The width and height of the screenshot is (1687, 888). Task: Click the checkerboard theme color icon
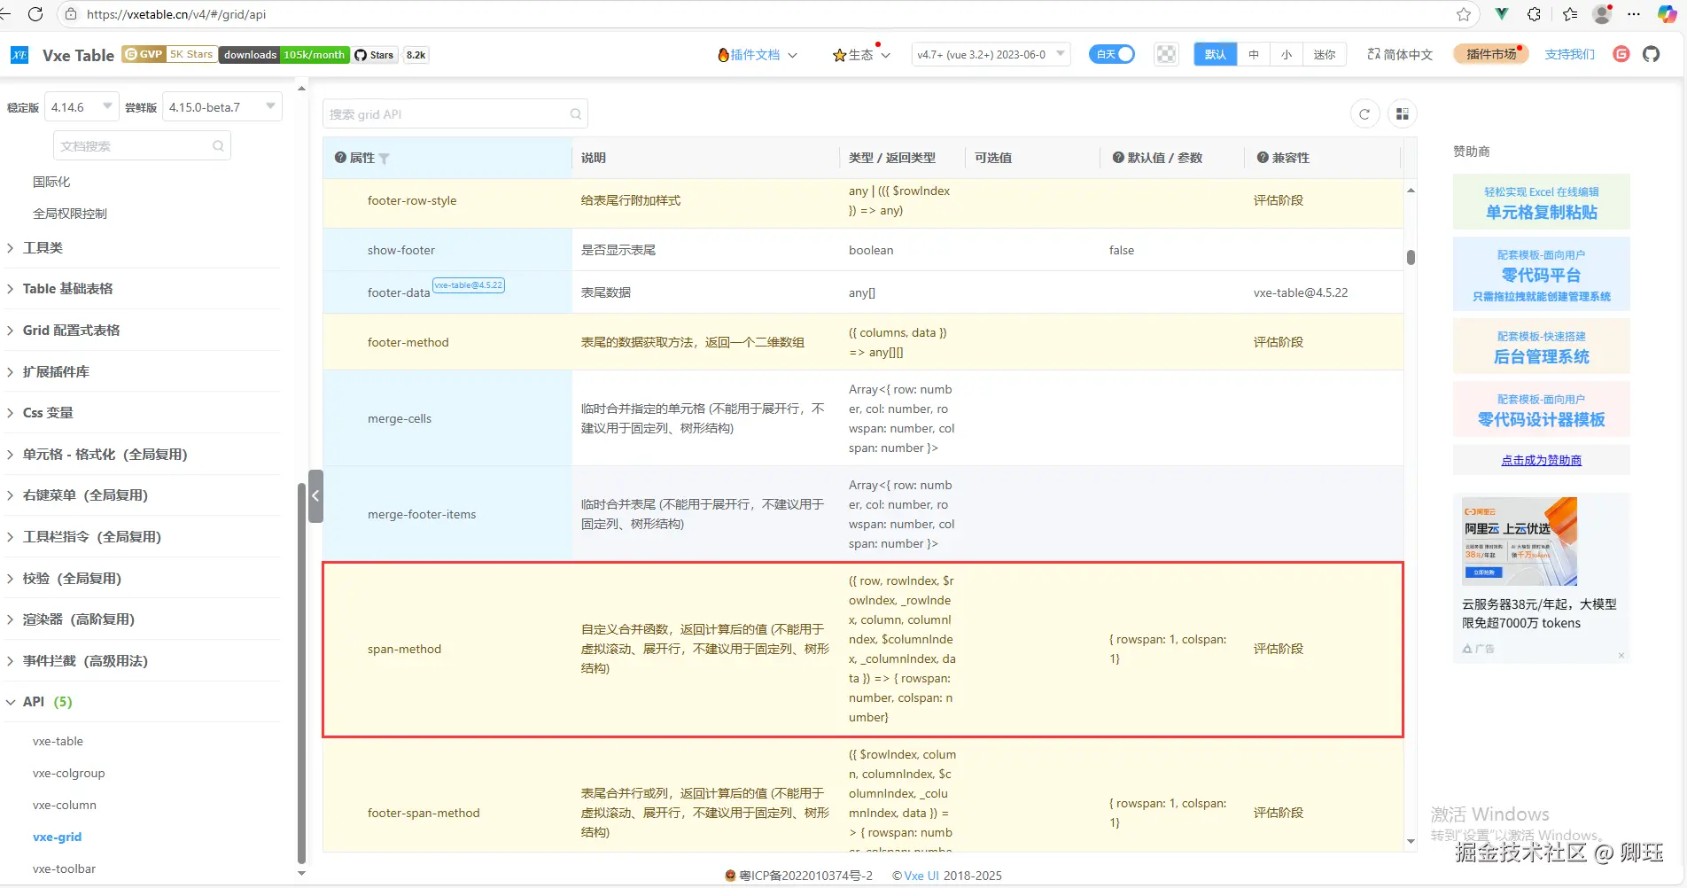click(x=1166, y=54)
